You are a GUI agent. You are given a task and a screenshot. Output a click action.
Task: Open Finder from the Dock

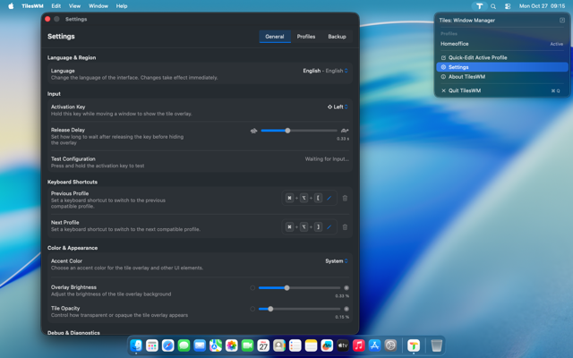[136, 345]
